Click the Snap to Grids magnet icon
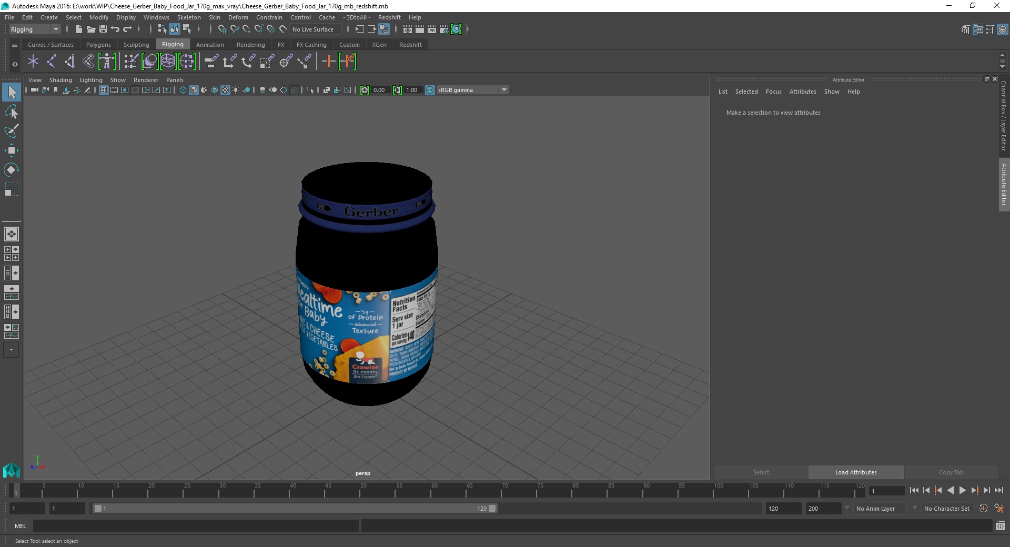Image resolution: width=1010 pixels, height=547 pixels. [223, 29]
